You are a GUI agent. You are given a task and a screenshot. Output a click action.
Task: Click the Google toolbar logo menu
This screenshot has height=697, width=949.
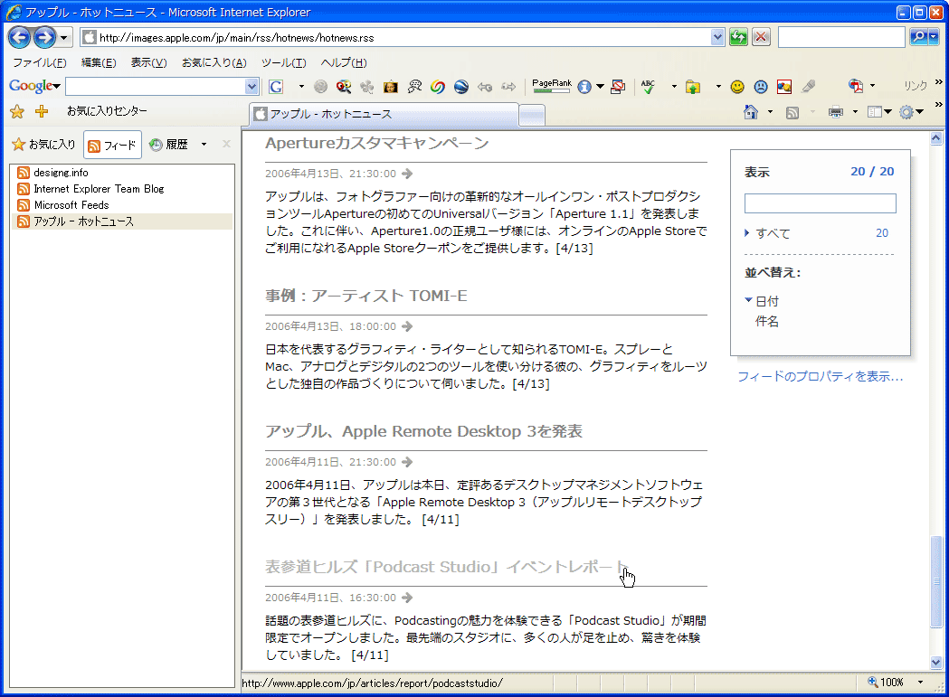click(34, 87)
